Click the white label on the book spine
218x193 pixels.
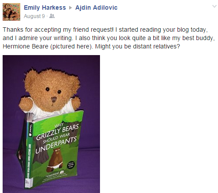[27, 183]
